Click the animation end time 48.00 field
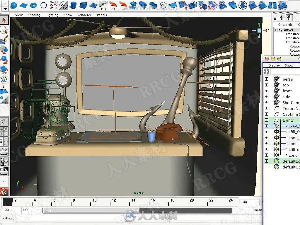The width and height of the screenshot is (300, 225). [x=258, y=210]
